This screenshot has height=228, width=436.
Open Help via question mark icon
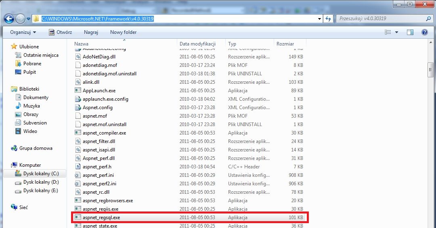(425, 32)
